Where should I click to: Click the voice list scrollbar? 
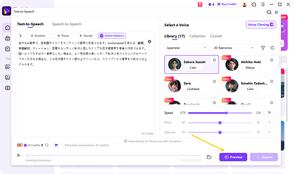[x=280, y=62]
